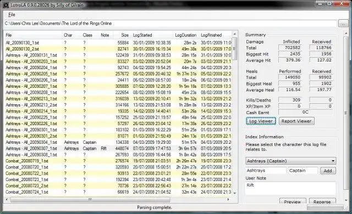This screenshot has width=352, height=214.
Task: Select Ashtrays - All_20090131_1.txt row
Action: click(x=118, y=55)
